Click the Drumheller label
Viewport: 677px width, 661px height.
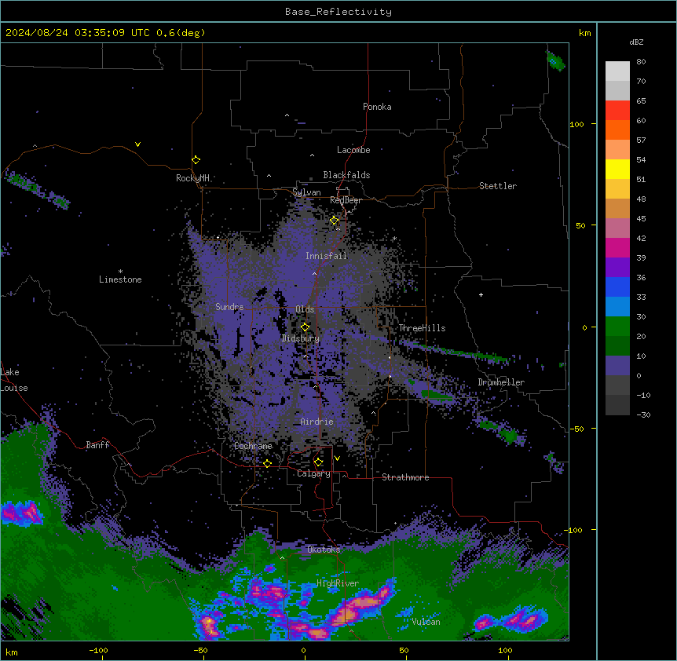501,382
